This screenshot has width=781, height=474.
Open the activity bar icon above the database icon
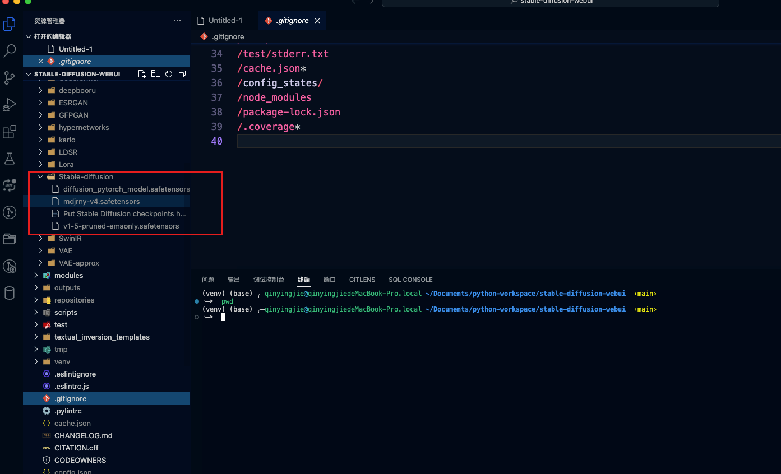click(x=10, y=266)
